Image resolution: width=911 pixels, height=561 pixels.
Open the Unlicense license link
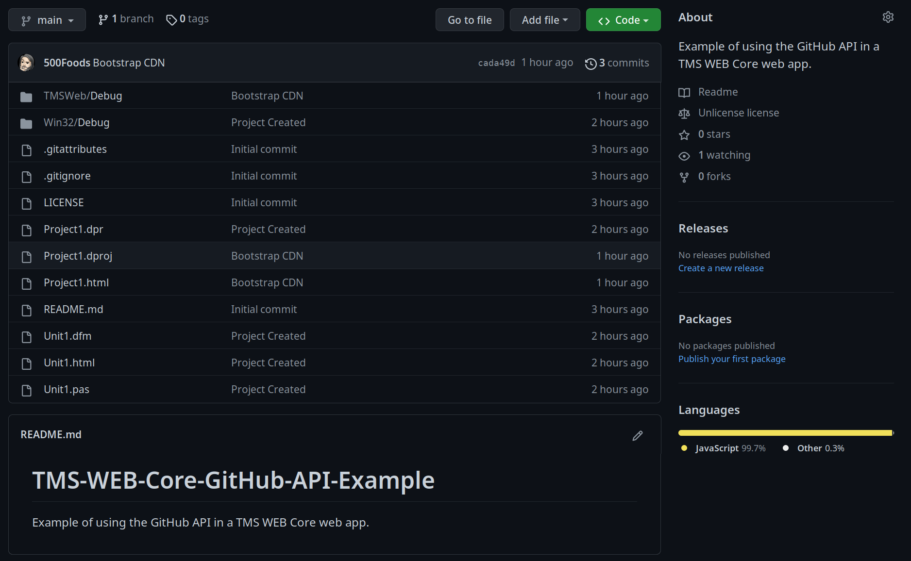point(739,113)
